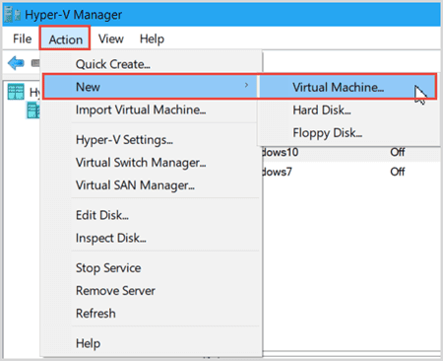Select the Hyper-V Manager tree root icon

click(x=16, y=92)
